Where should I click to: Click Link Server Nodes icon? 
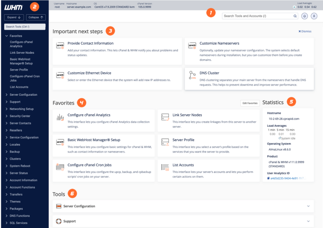click(x=165, y=117)
